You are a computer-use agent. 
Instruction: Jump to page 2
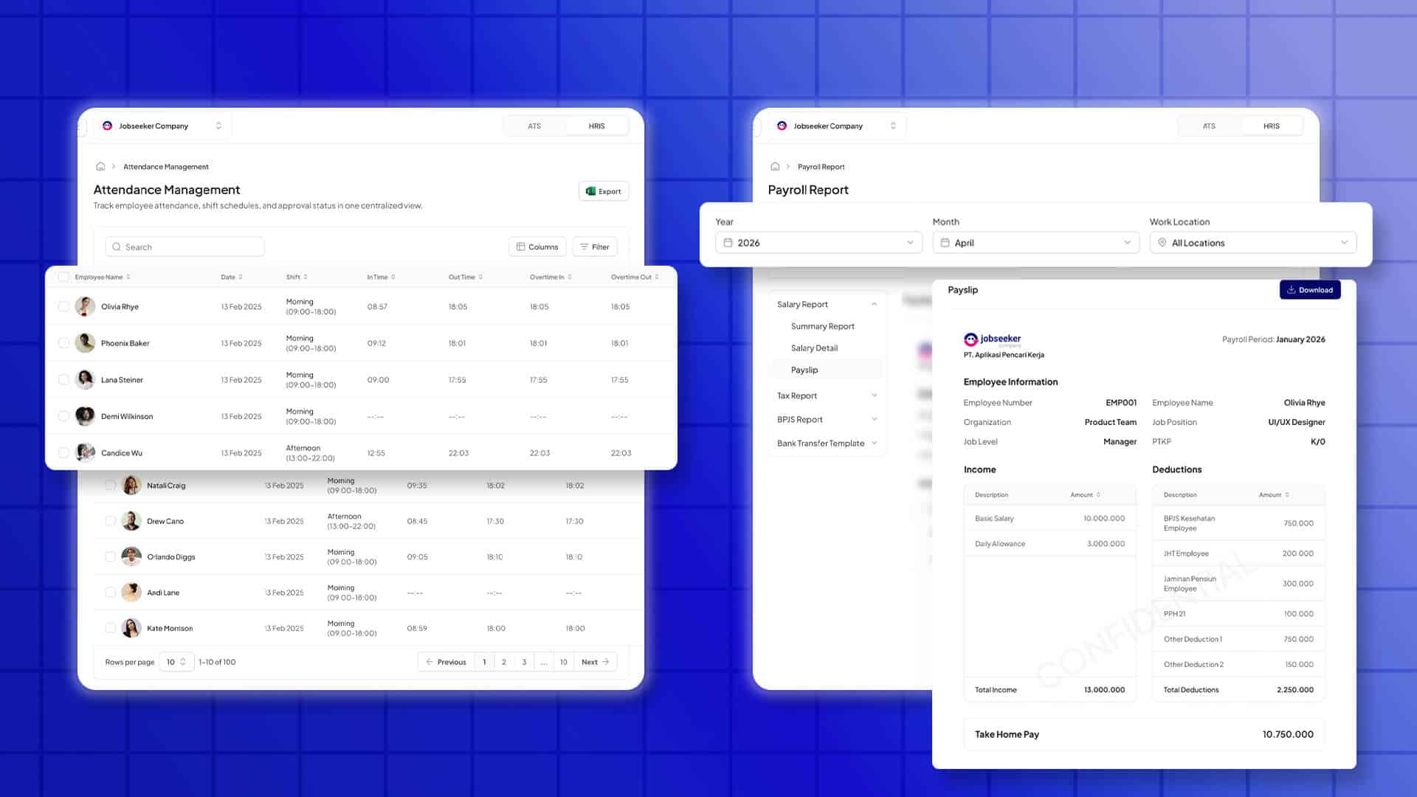504,662
